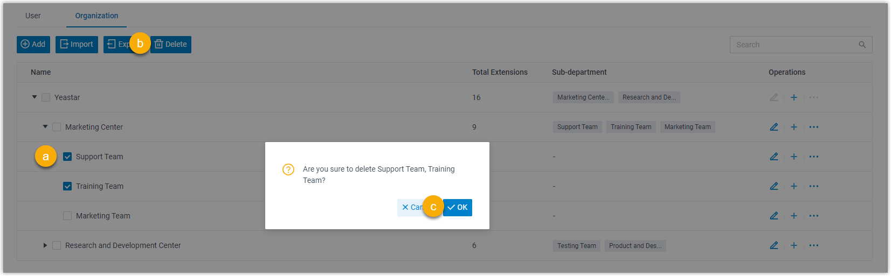891x276 pixels.
Task: Click edit pencil for Research and Development Center
Action: click(774, 245)
